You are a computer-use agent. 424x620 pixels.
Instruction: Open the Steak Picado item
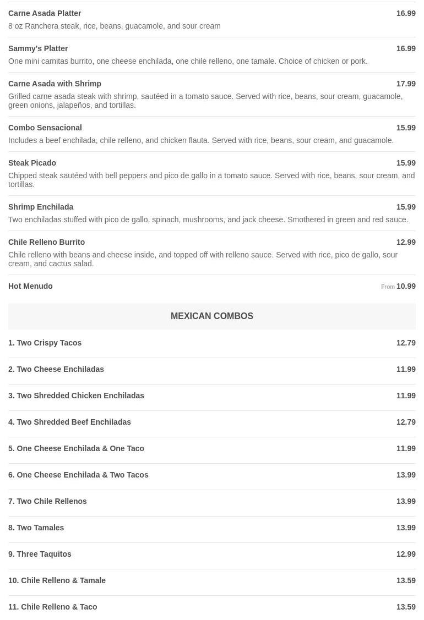coord(32,163)
